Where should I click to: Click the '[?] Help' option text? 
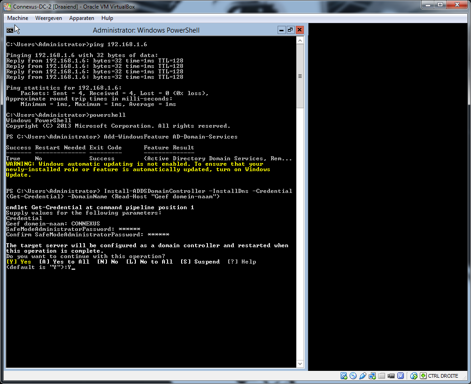click(x=242, y=261)
